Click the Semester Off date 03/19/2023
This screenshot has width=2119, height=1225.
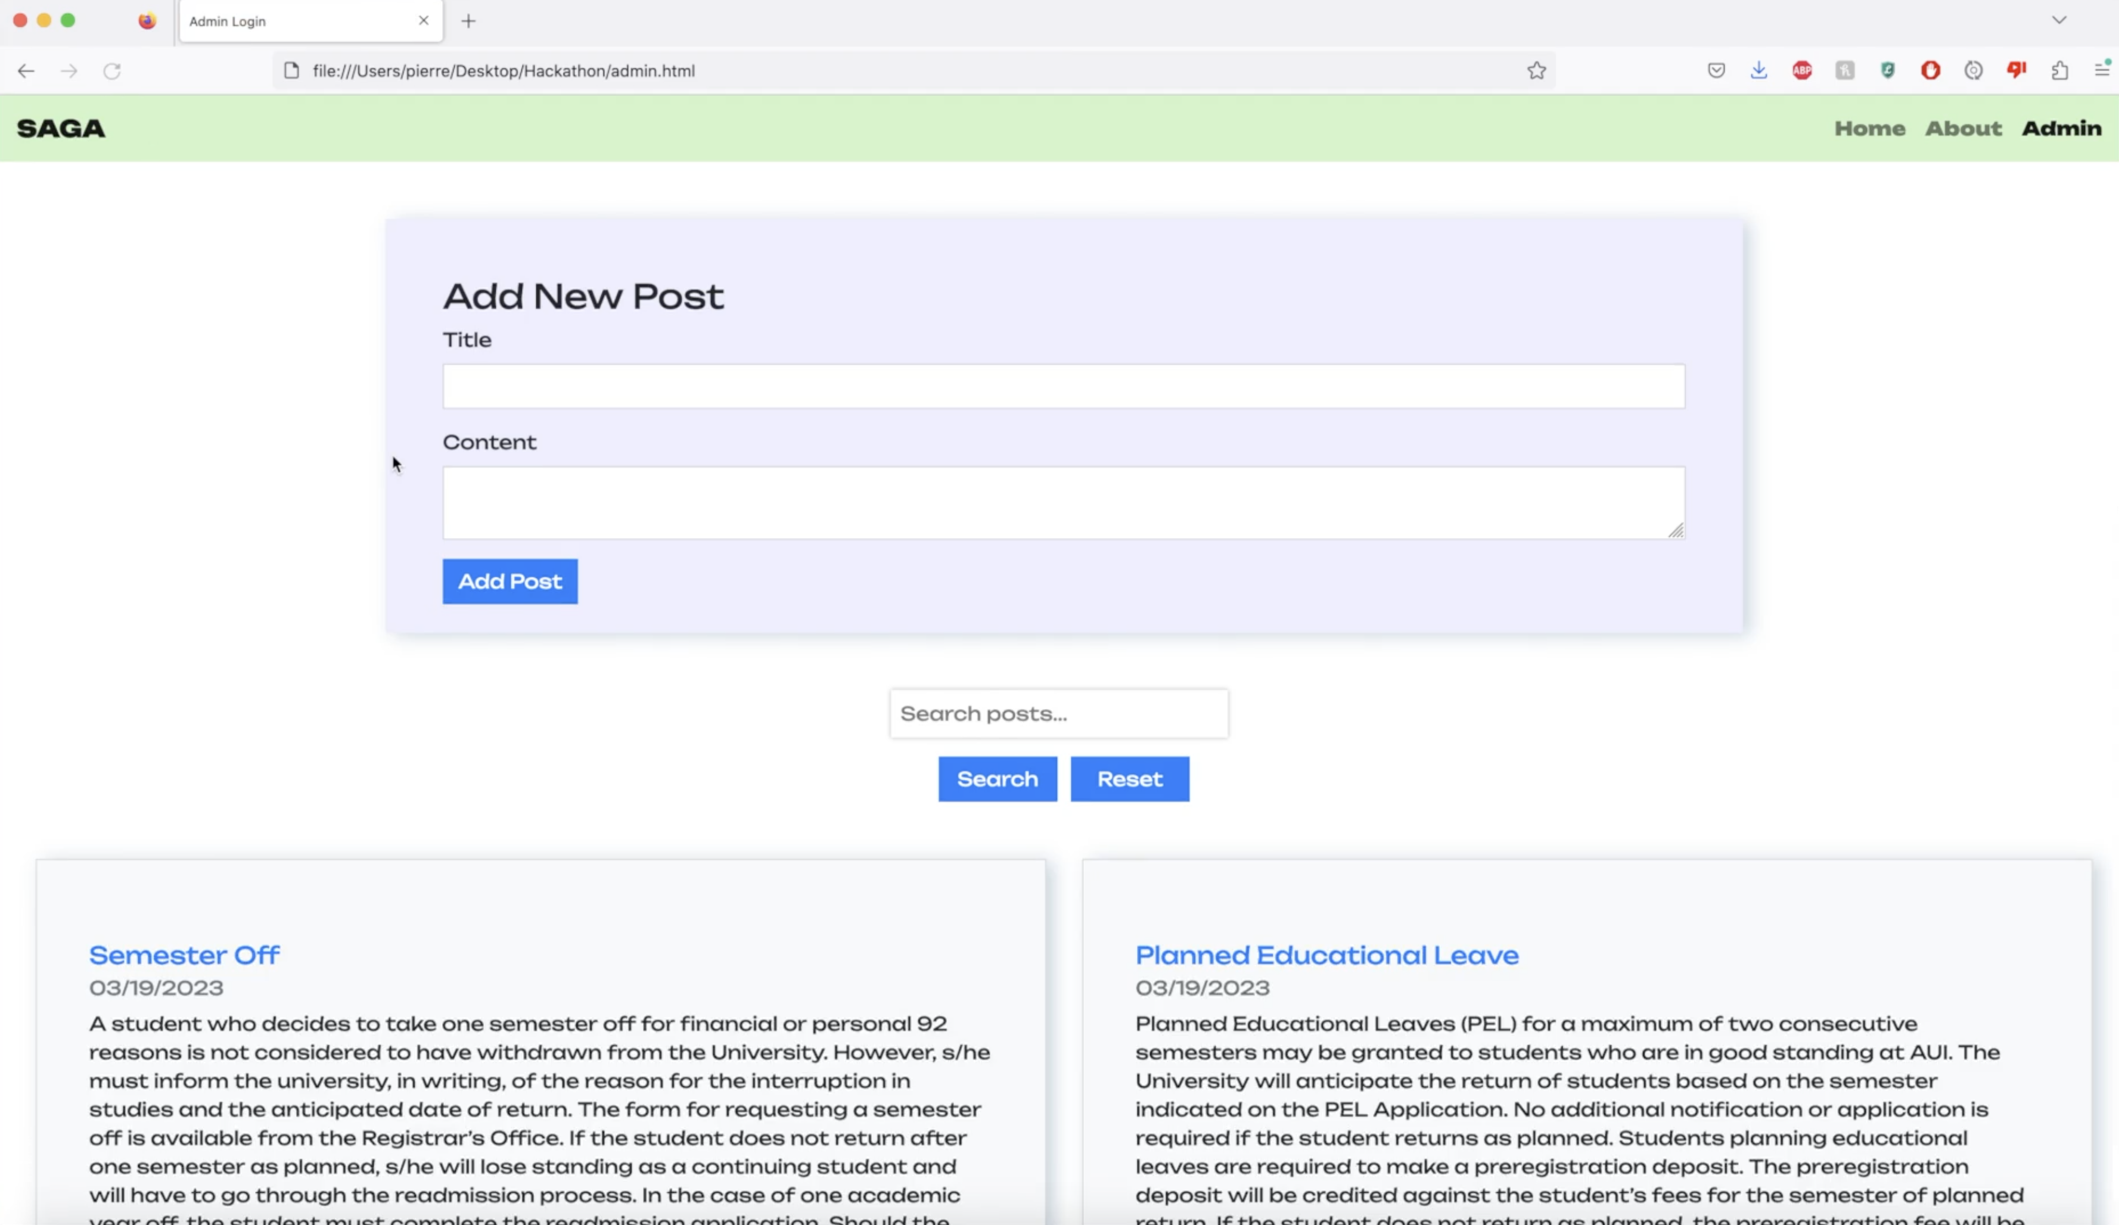[x=156, y=988]
